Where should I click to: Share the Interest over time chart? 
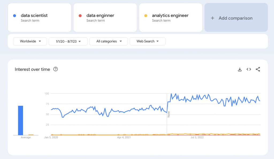click(258, 69)
